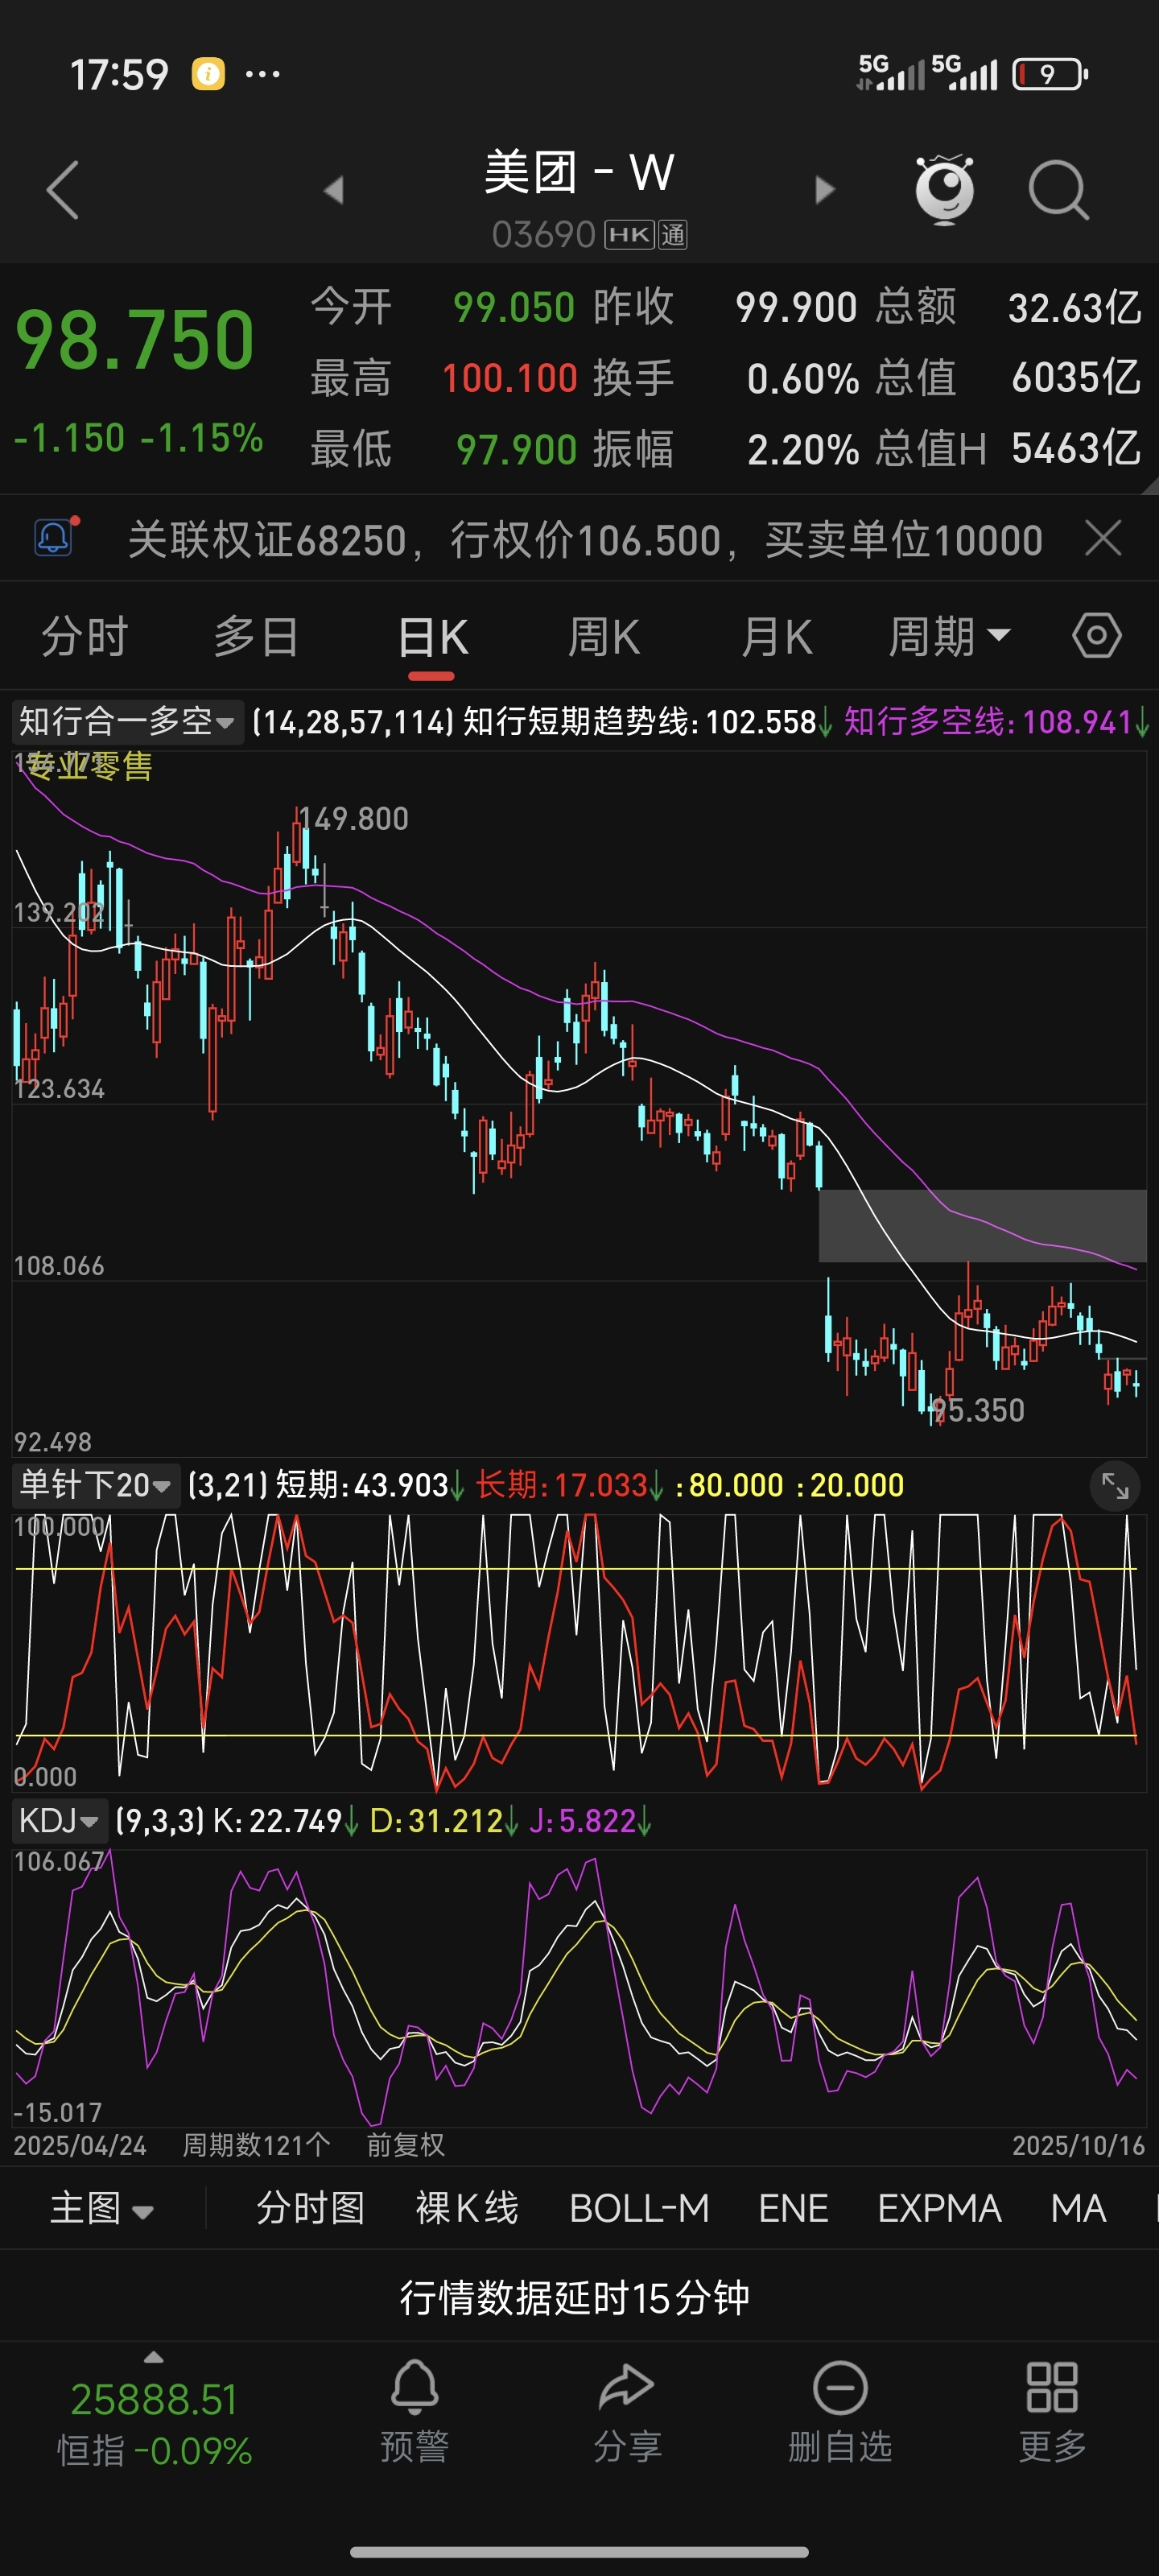1159x2576 pixels.
Task: Tap the 港股通 通 badge
Action: coord(673,235)
